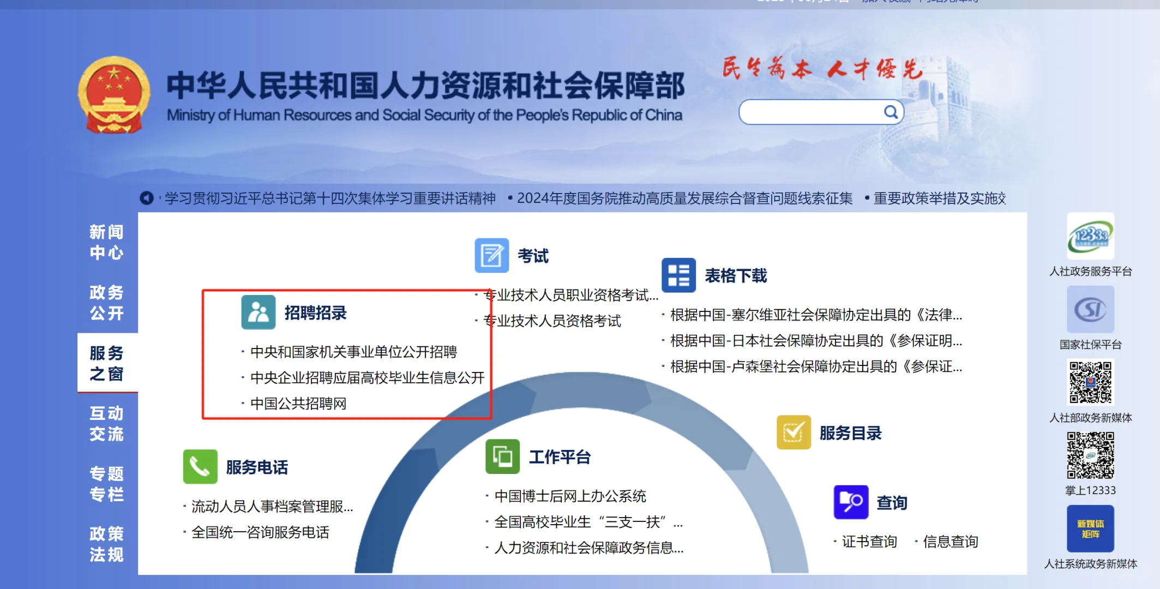
Task: Open 中央企业招聘应届高校毕业生信息公开
Action: 368,377
